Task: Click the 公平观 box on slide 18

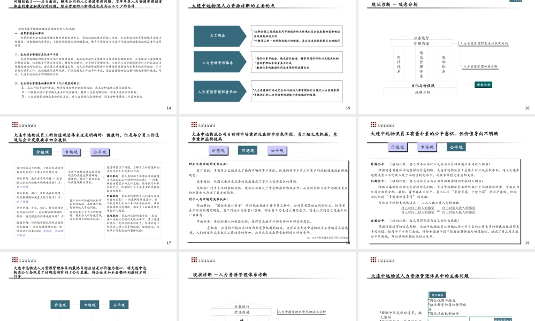Action: [x=277, y=150]
